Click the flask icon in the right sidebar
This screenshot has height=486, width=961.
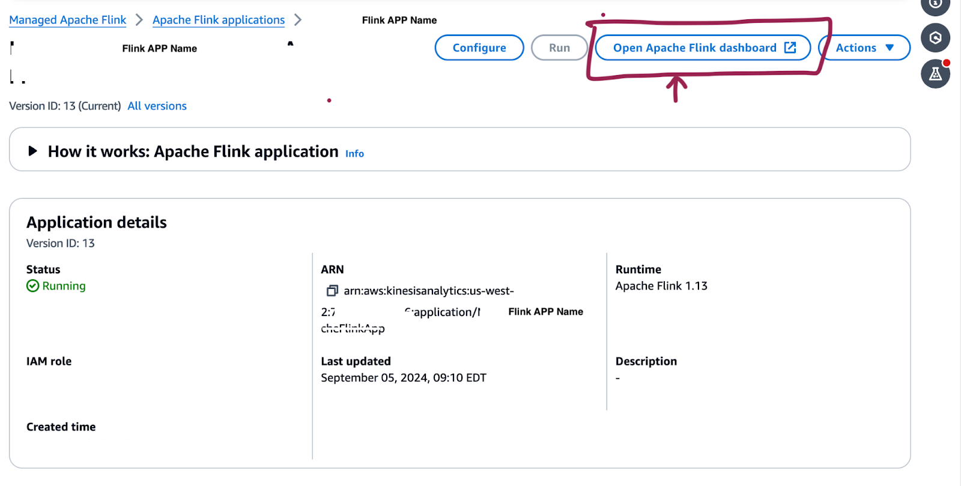point(935,74)
